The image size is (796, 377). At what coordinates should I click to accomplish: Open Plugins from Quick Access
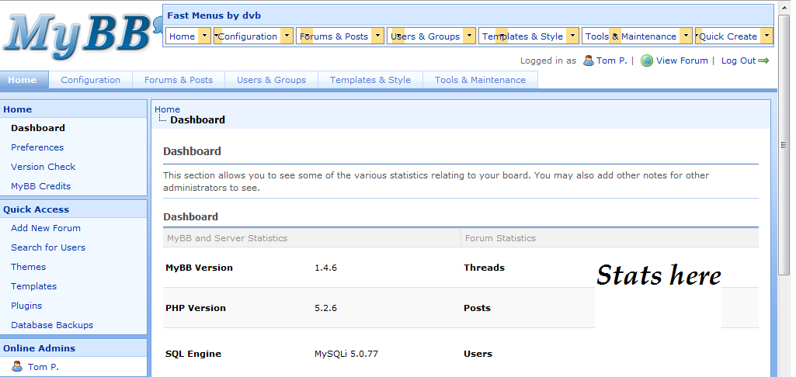(26, 306)
